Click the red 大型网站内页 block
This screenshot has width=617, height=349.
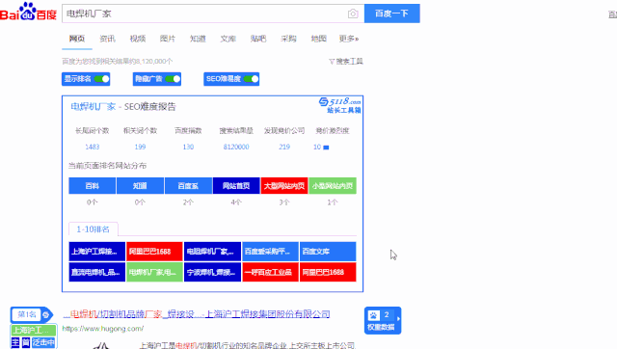[284, 186]
